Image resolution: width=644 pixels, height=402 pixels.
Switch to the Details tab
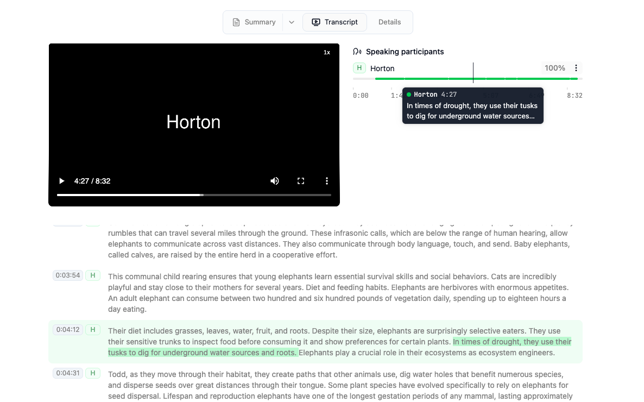389,22
